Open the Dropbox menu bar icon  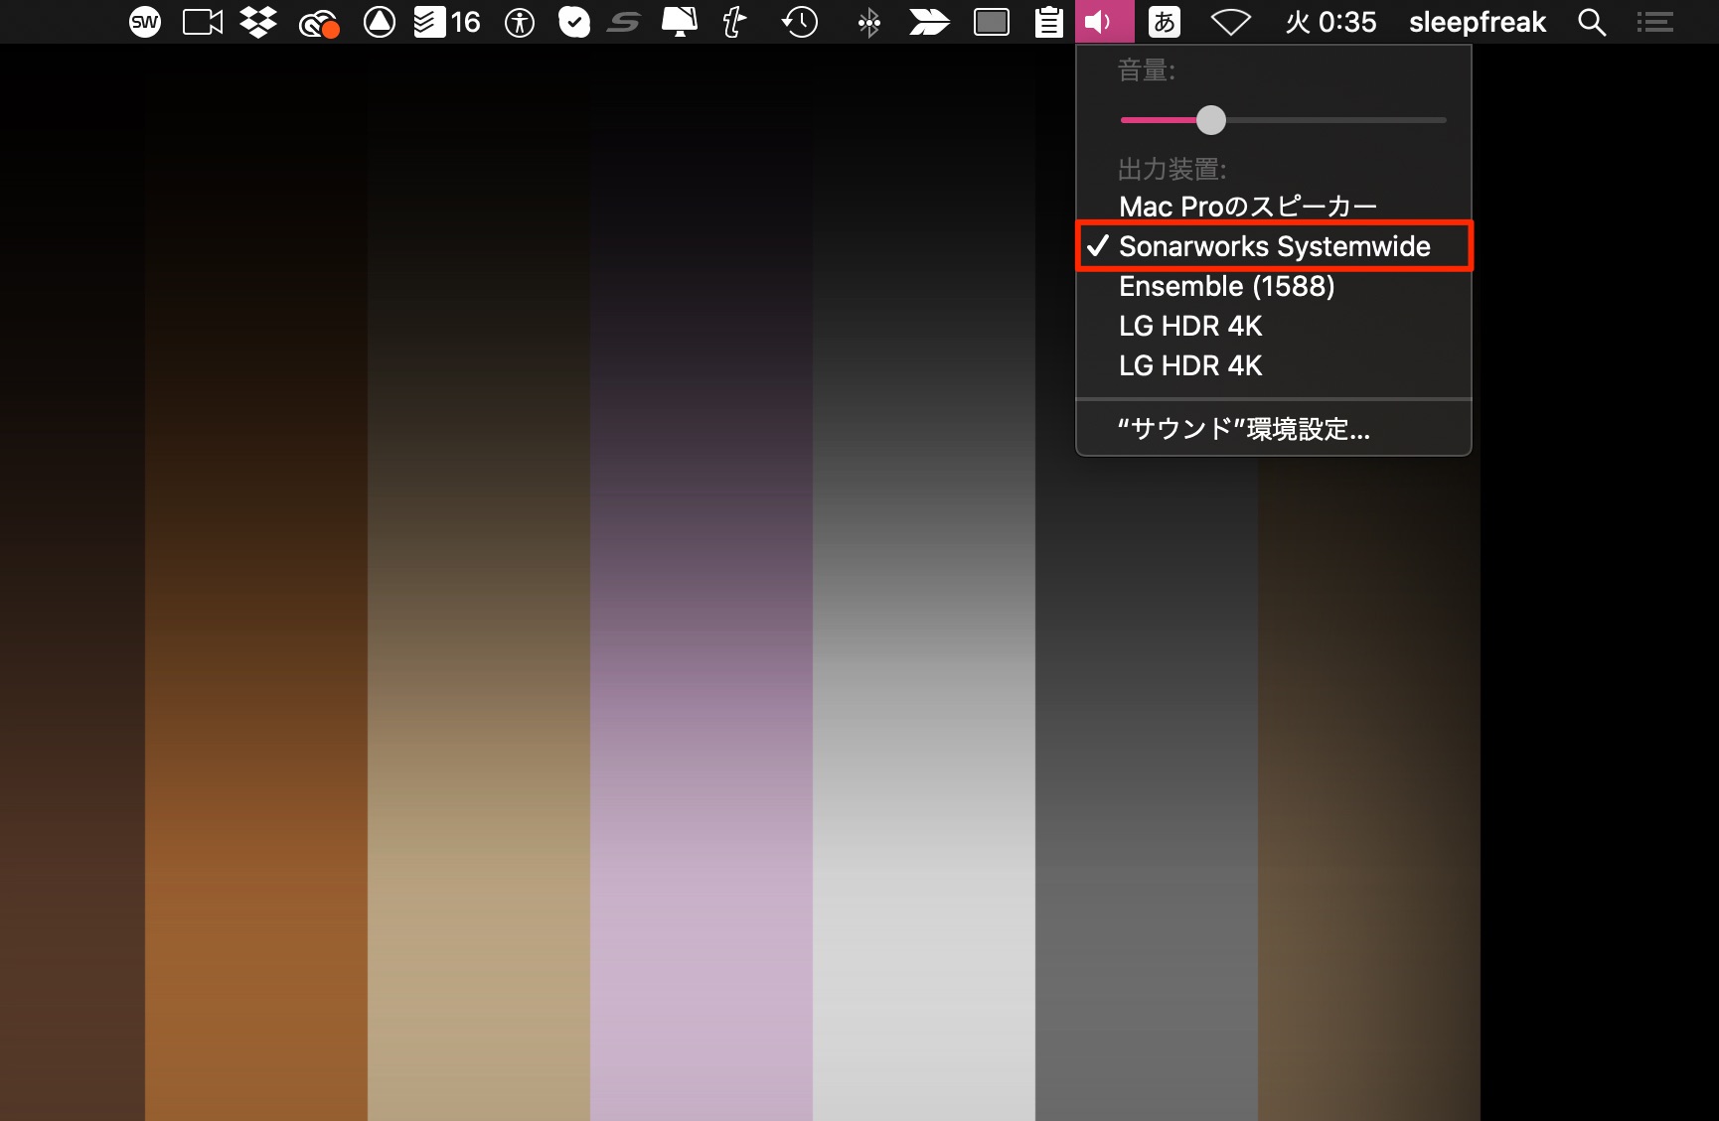tap(258, 22)
